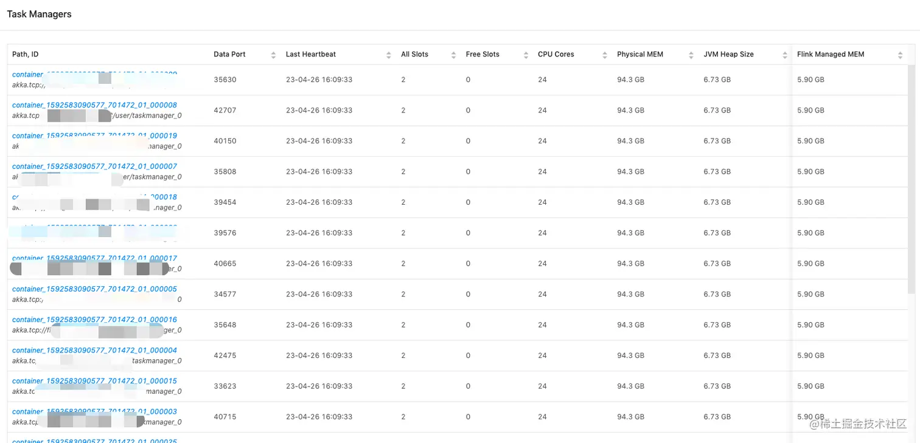Open container_1592583090577_701472_01_000004 details
This screenshot has height=443, width=920.
pos(94,350)
